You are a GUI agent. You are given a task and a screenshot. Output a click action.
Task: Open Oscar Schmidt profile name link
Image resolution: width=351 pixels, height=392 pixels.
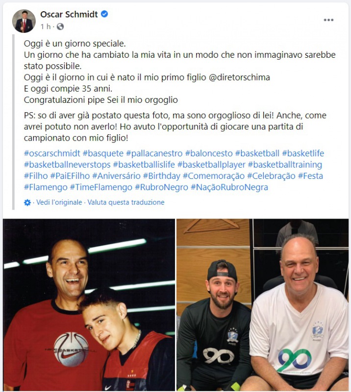(x=69, y=14)
